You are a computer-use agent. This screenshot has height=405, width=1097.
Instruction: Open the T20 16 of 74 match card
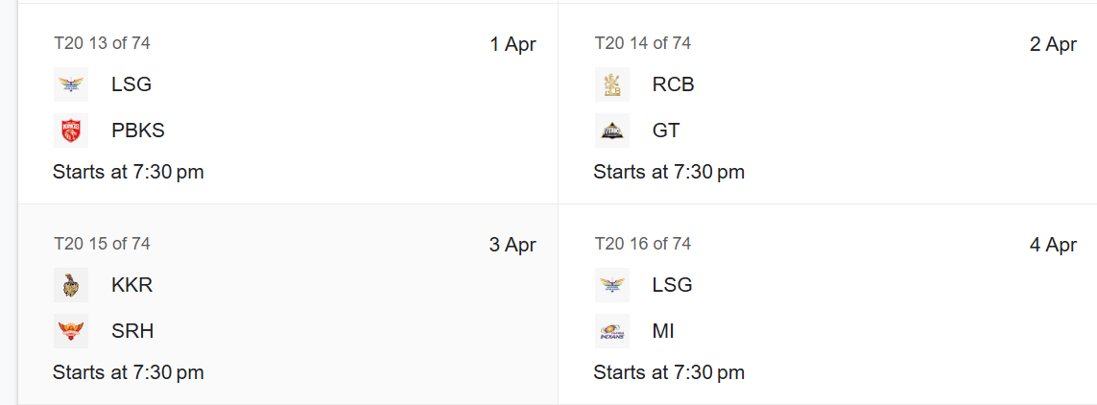pos(827,304)
